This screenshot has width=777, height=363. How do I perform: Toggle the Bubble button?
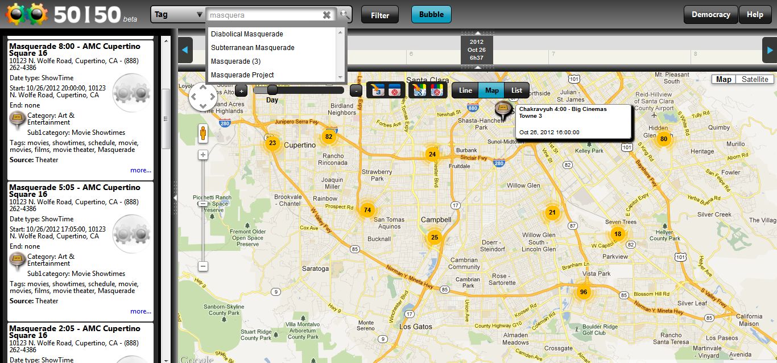coord(431,15)
